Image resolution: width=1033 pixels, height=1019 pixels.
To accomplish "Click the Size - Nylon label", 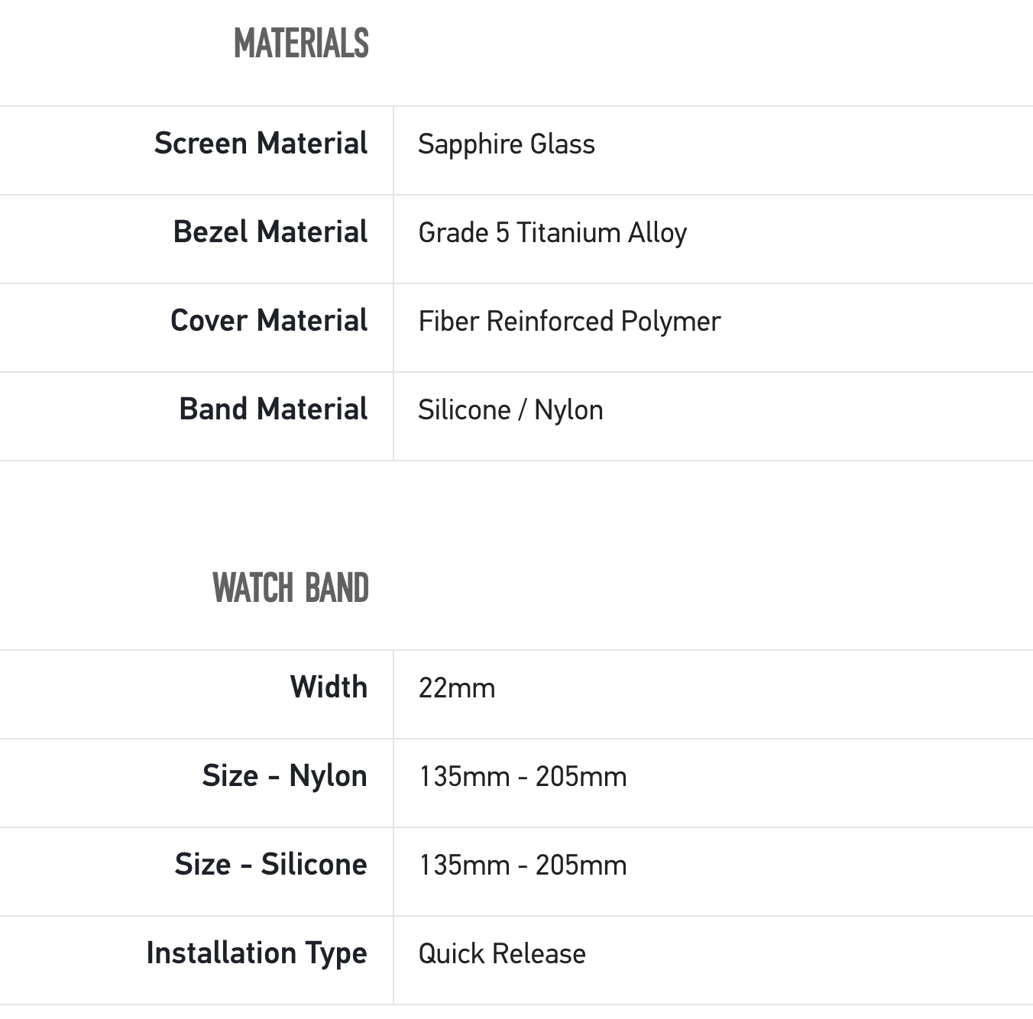I will 284,776.
